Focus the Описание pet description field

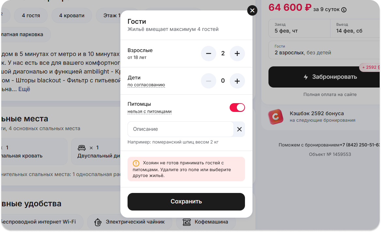(x=180, y=129)
